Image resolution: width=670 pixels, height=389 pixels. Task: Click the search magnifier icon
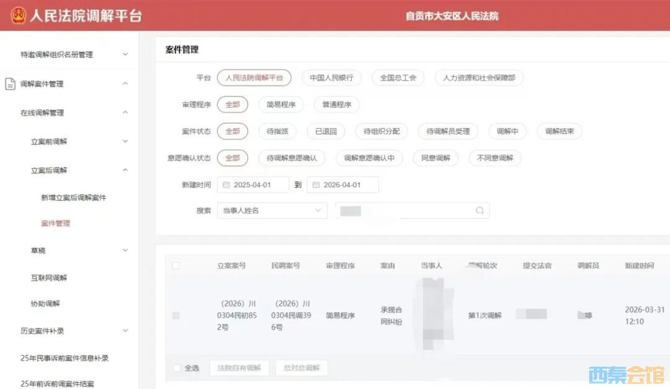click(480, 211)
